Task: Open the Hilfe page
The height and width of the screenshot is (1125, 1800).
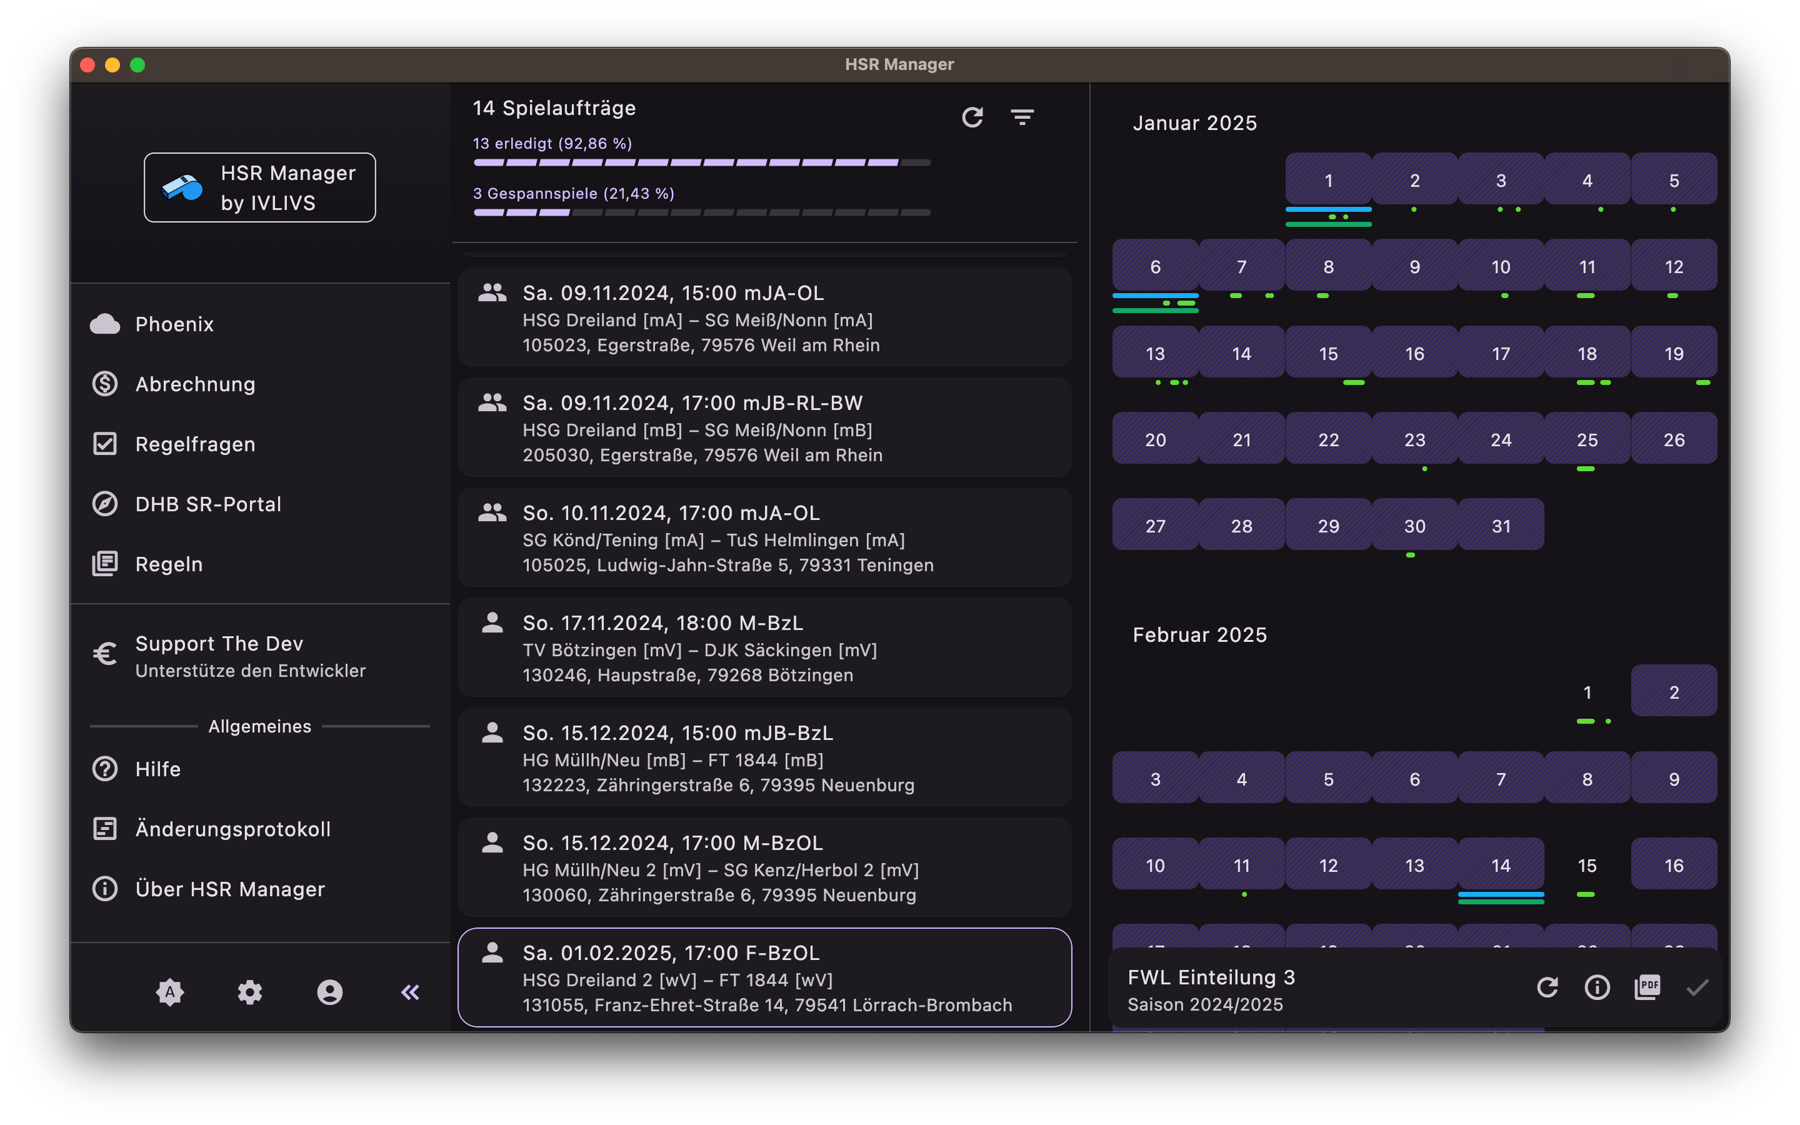Action: coord(259,769)
